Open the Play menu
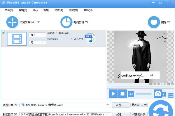Image resolution: width=175 pixels, height=116 pixels. pos(35,10)
